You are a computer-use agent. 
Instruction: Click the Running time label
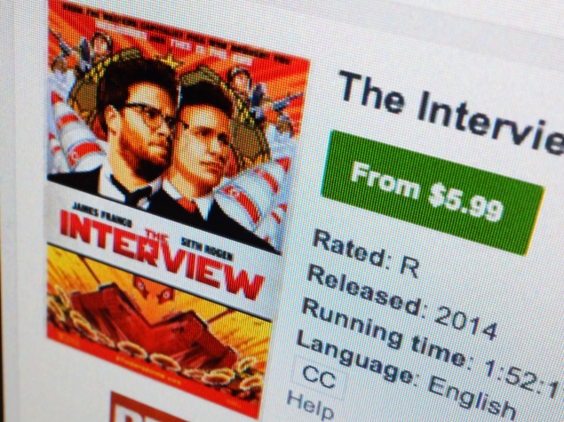[x=386, y=331]
